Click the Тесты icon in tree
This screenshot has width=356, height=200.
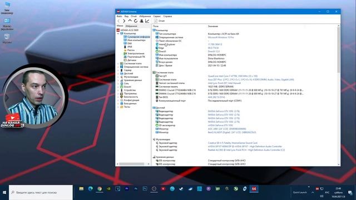pyautogui.click(x=122, y=107)
